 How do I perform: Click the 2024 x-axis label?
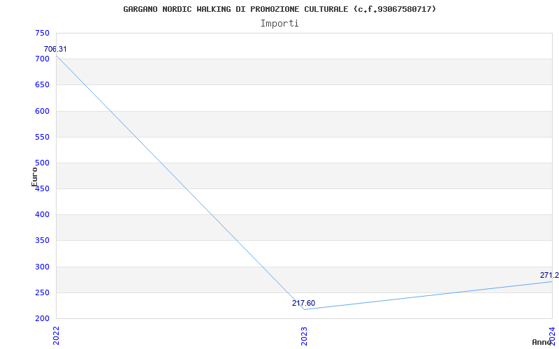(552, 336)
